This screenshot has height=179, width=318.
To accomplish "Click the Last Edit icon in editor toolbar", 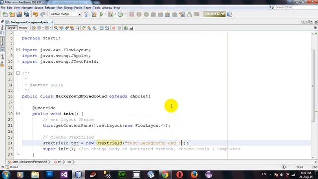I will 34,28.
